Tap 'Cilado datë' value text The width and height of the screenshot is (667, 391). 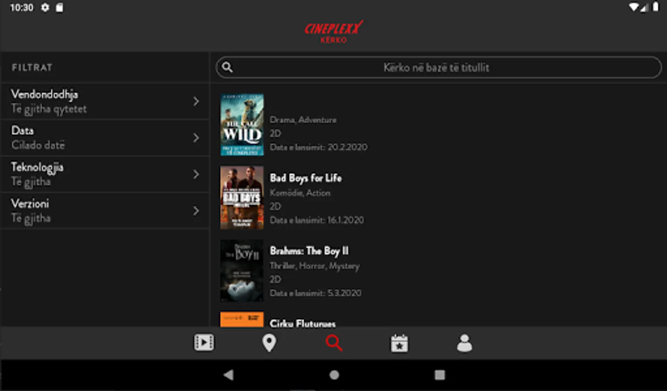38,145
